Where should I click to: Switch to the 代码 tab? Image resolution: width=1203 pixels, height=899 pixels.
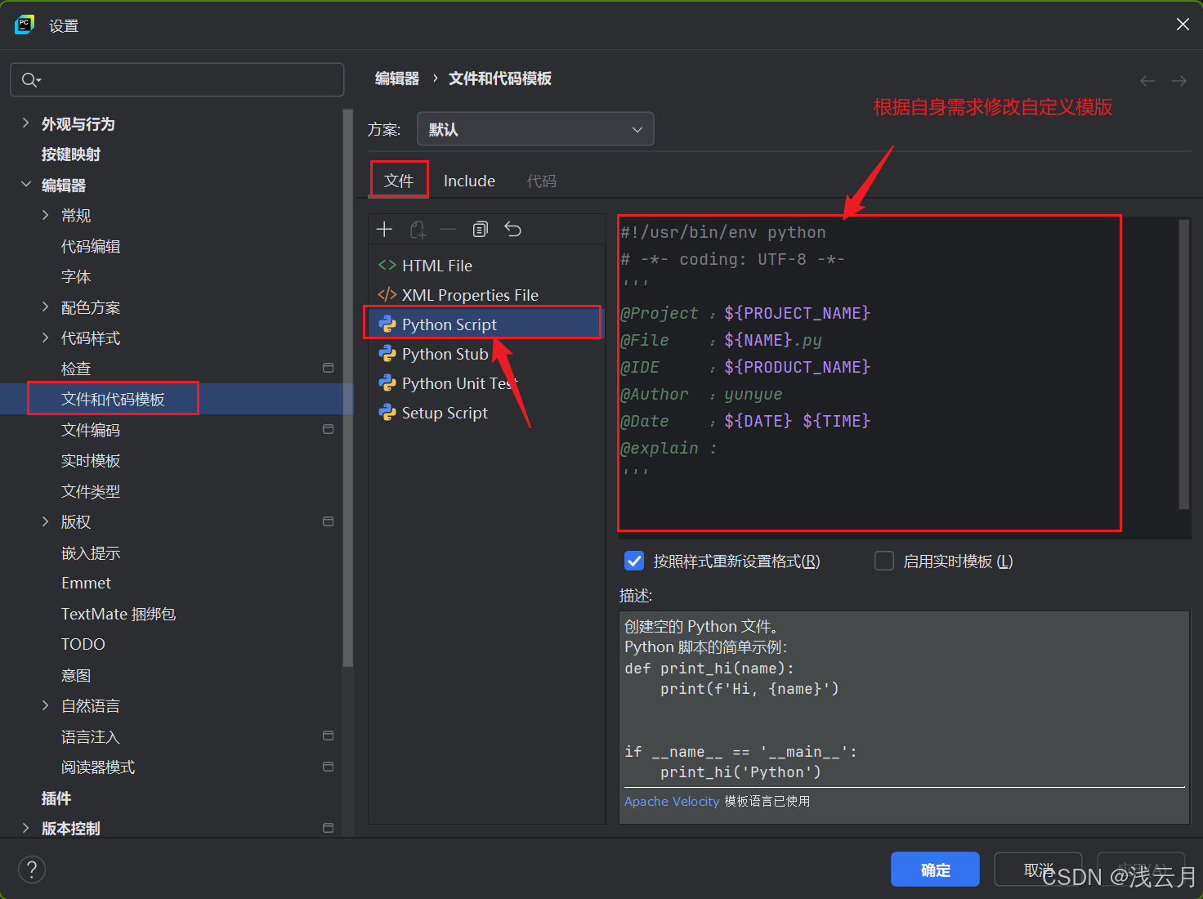click(541, 181)
